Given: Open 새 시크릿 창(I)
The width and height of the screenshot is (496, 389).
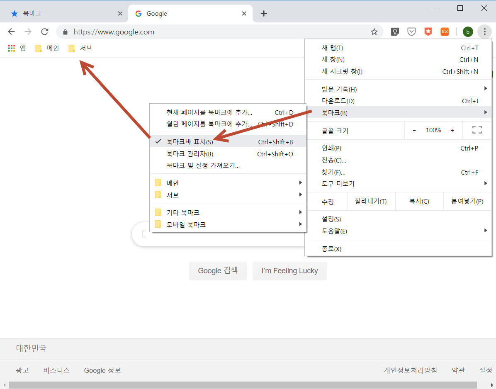Looking at the screenshot, I should pos(398,71).
